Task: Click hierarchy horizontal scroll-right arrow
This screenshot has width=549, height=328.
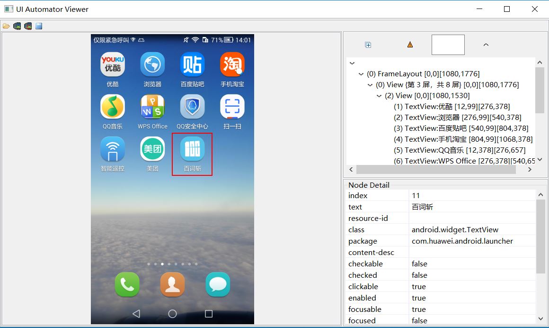Action: [x=530, y=169]
